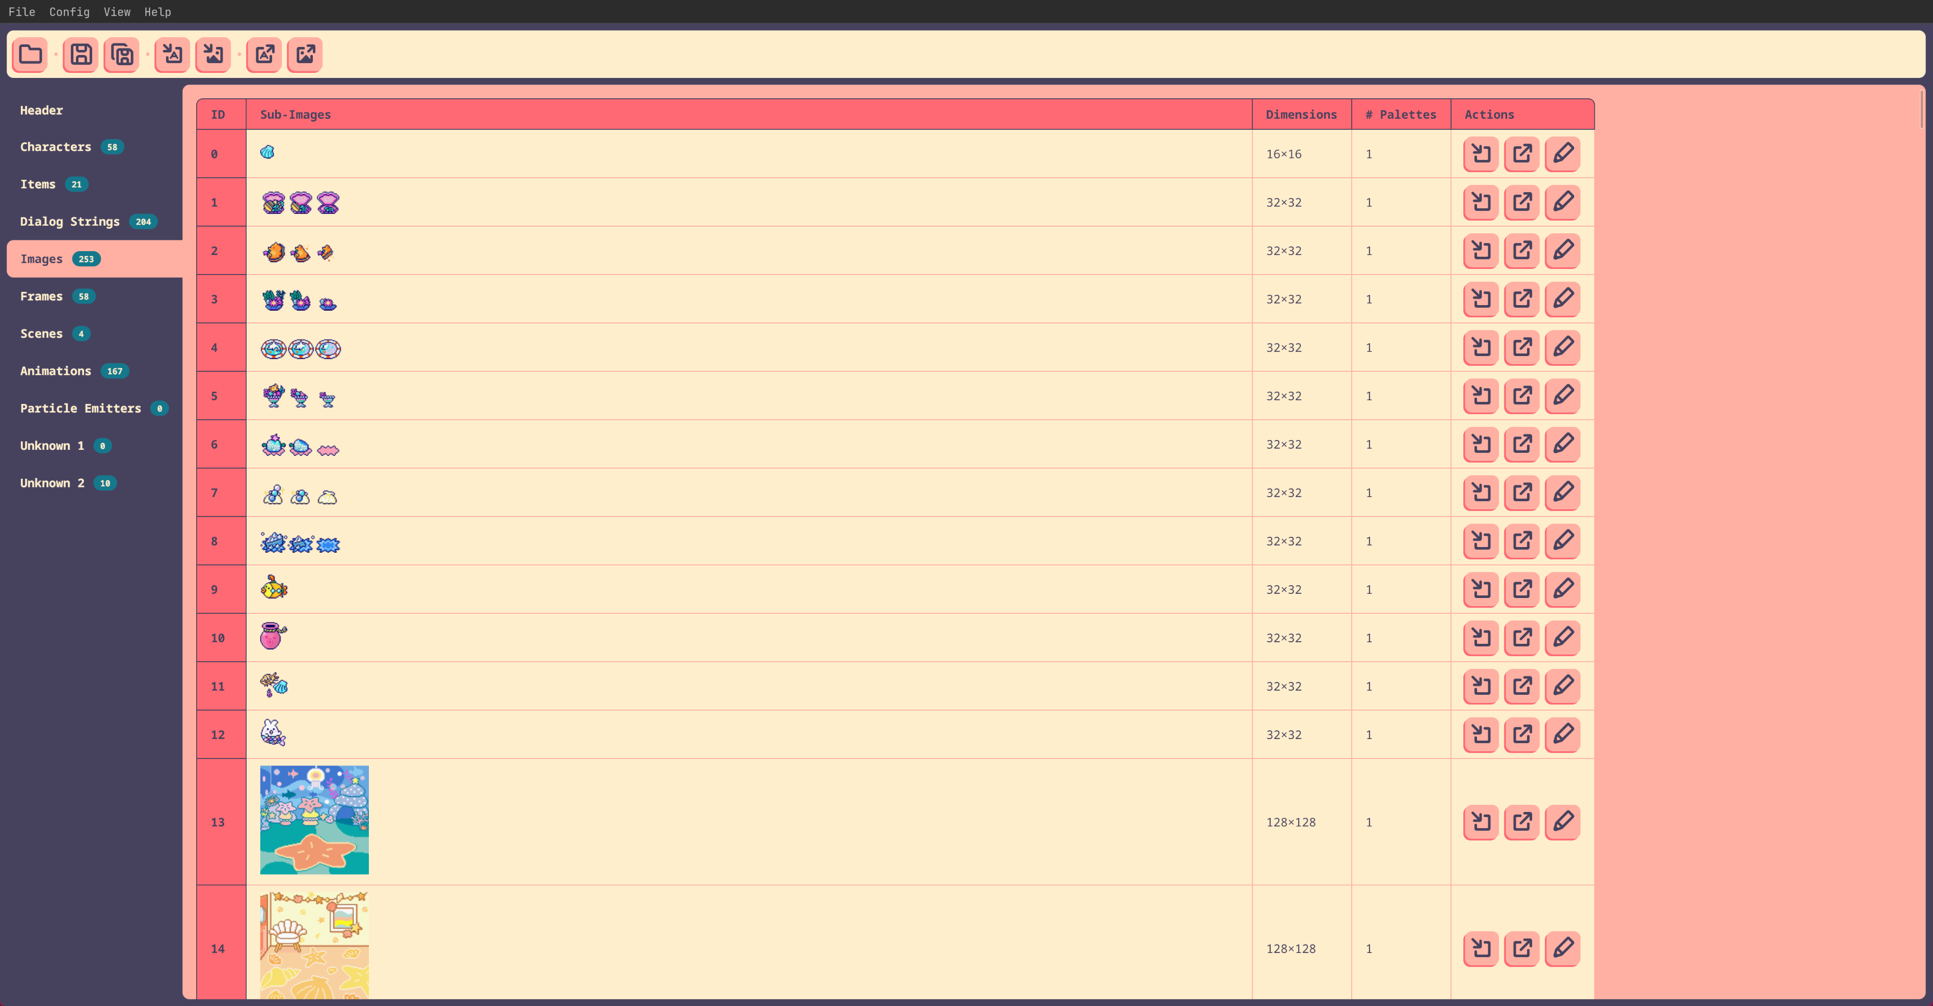Open the Frames section

[x=95, y=296]
